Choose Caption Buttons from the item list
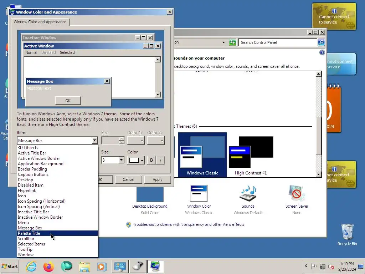365x274 pixels. point(57,174)
